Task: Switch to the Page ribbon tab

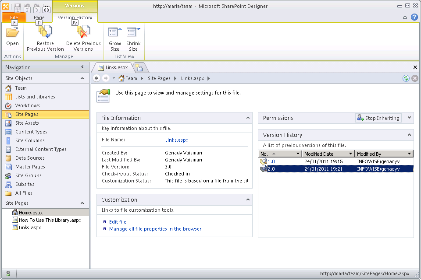Action: tap(39, 17)
